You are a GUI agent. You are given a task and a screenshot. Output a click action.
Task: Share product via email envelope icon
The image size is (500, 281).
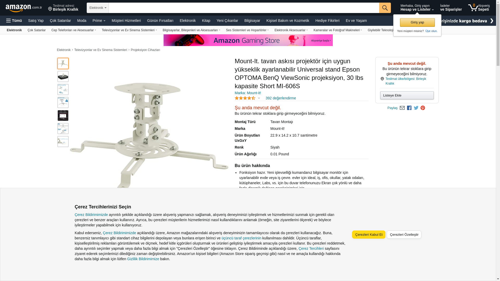[402, 108]
